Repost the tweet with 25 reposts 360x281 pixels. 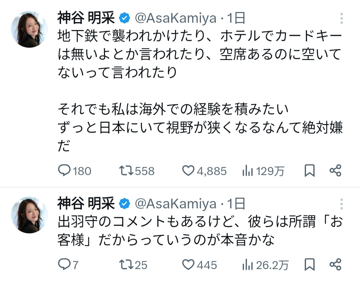click(x=126, y=265)
